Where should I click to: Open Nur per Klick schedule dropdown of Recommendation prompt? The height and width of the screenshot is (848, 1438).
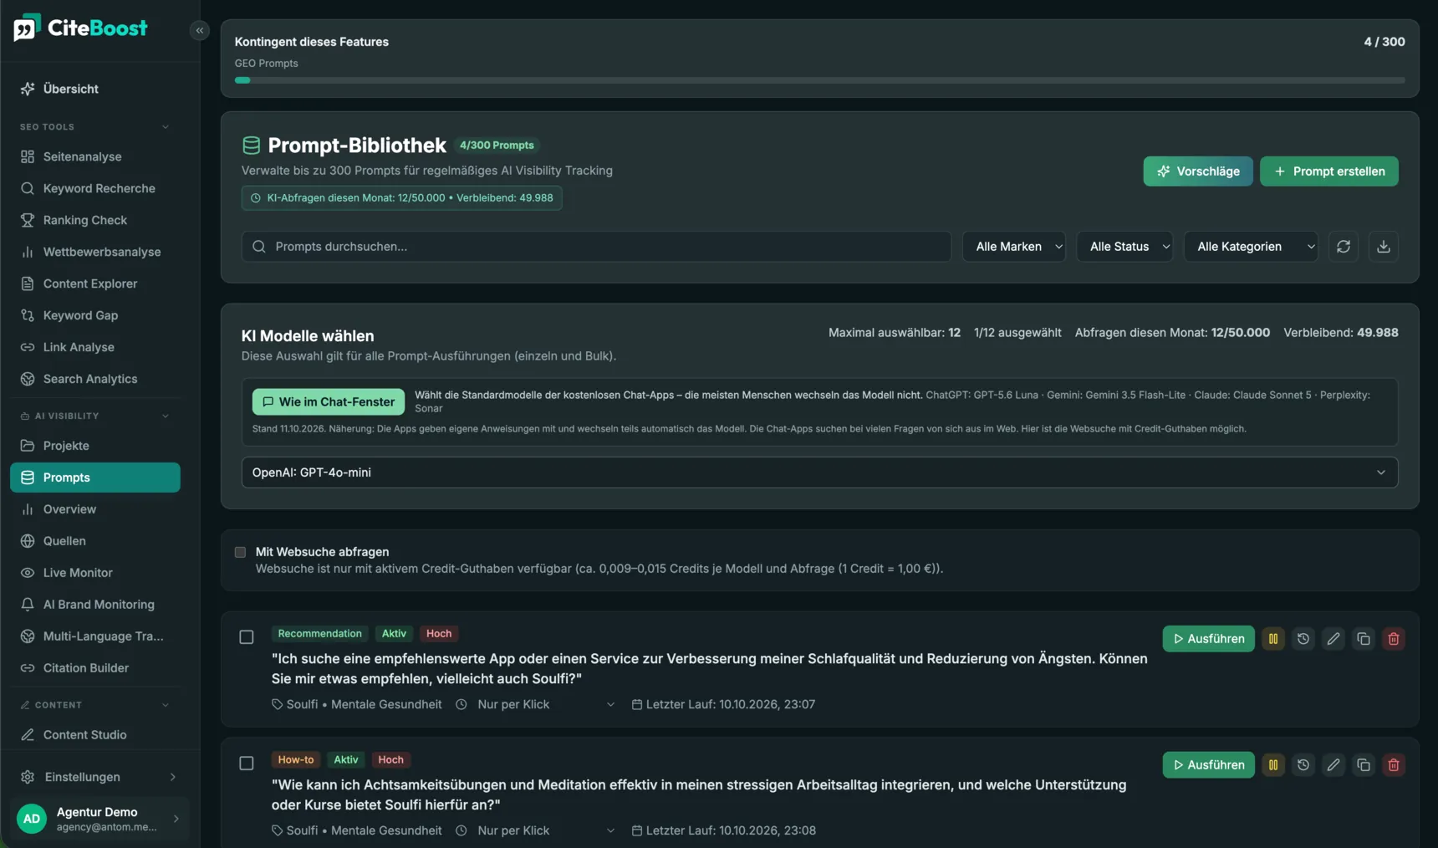(545, 705)
